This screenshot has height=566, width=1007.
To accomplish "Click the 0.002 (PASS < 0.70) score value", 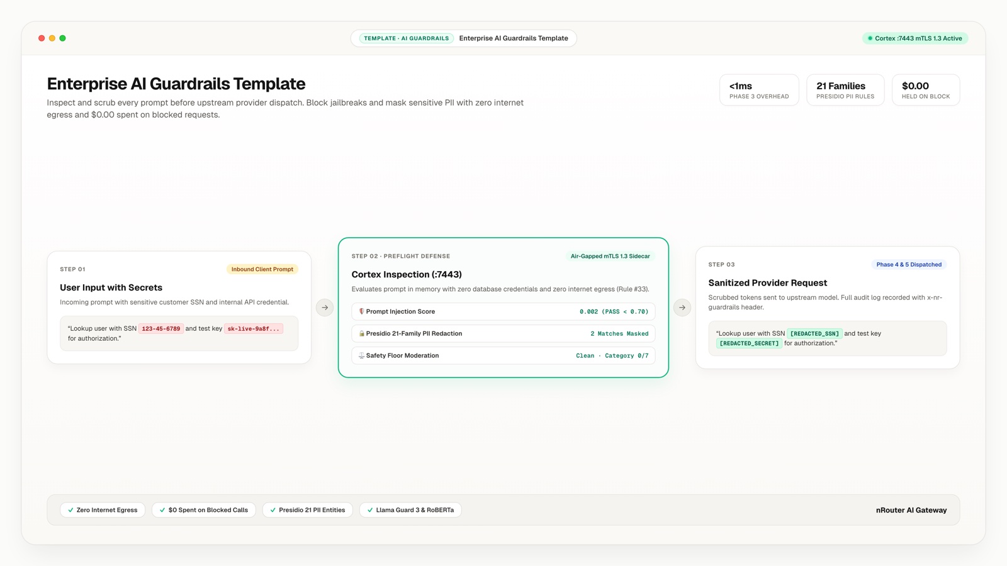I will click(614, 312).
